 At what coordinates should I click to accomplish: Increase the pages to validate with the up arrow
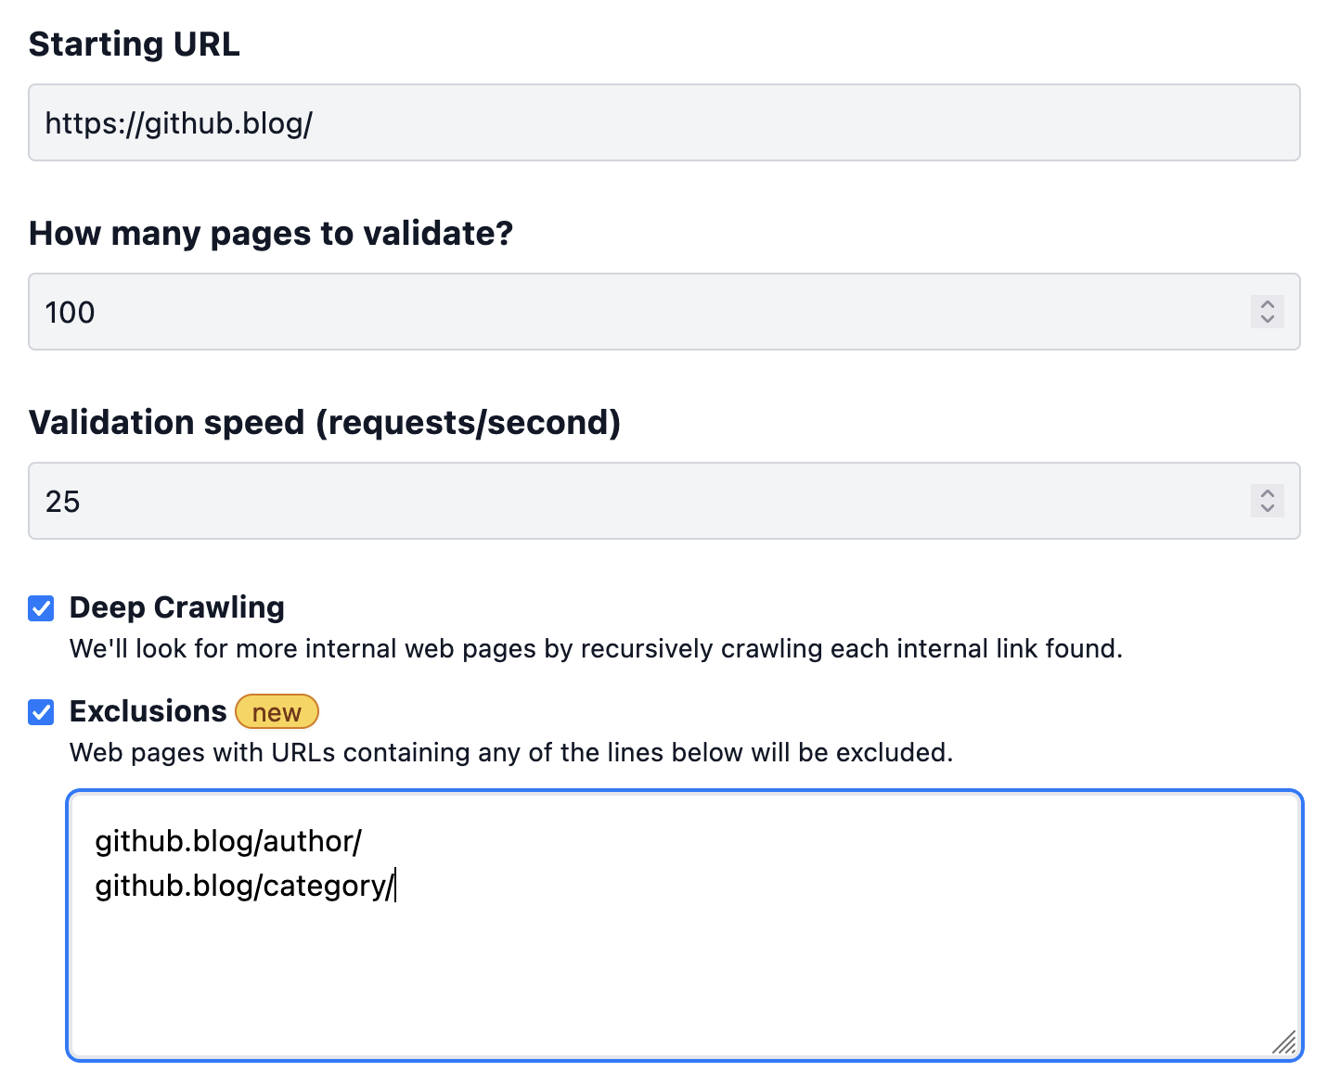tap(1267, 303)
